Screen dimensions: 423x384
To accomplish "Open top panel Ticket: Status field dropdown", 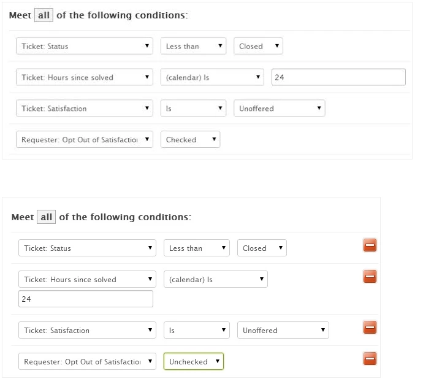I will [x=84, y=46].
